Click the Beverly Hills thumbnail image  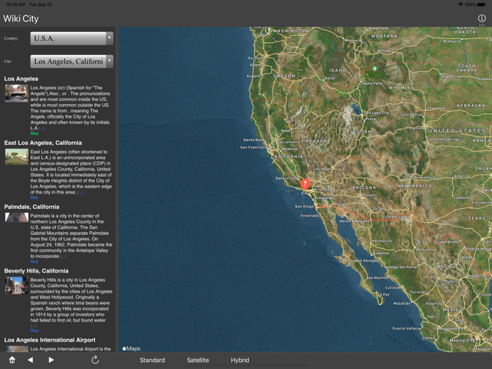coord(16,285)
